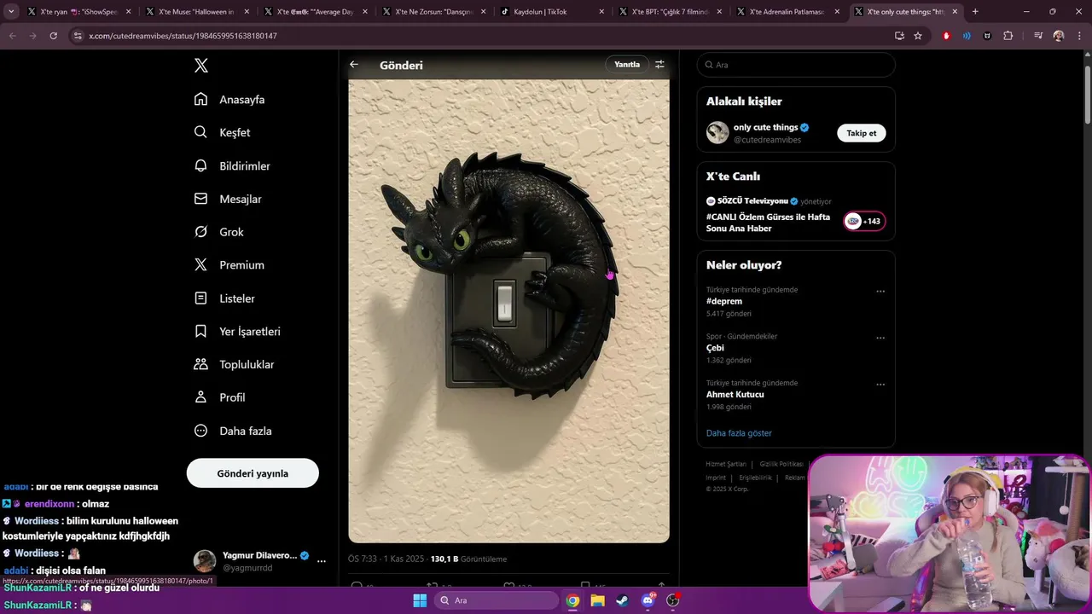Click Yanıtla reply button
The height and width of the screenshot is (614, 1092).
627,65
